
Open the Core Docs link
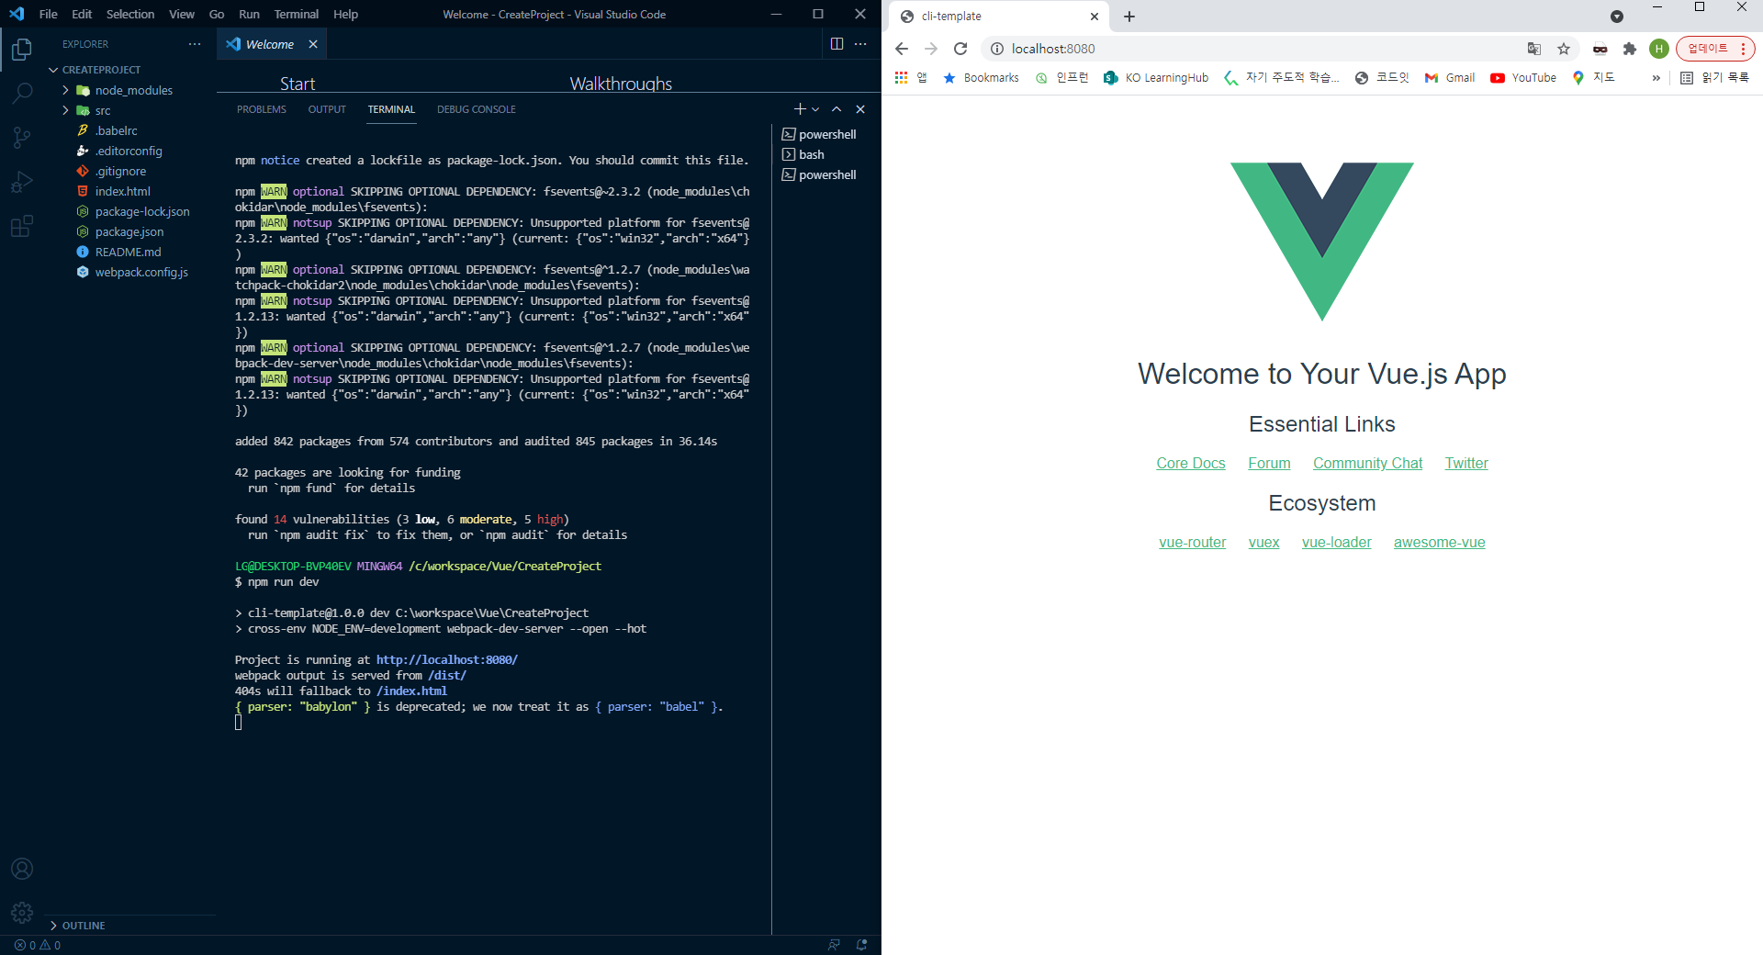(1191, 464)
